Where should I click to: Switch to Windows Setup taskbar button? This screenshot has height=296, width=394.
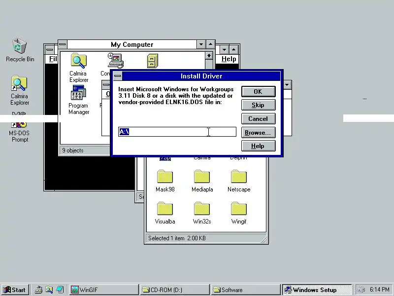coord(317,290)
